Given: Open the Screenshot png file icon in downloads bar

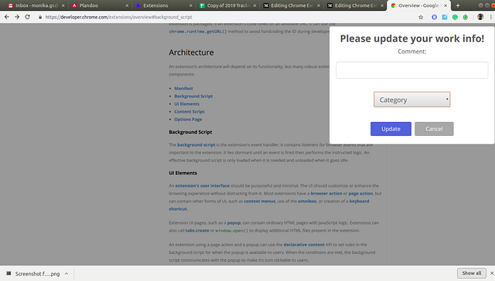Looking at the screenshot, I should [9, 273].
